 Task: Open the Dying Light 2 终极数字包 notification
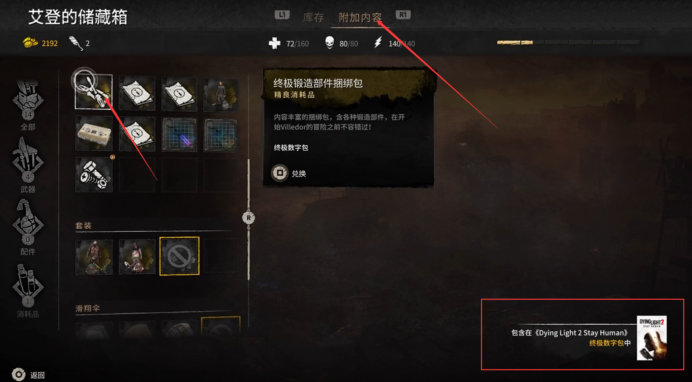click(582, 334)
